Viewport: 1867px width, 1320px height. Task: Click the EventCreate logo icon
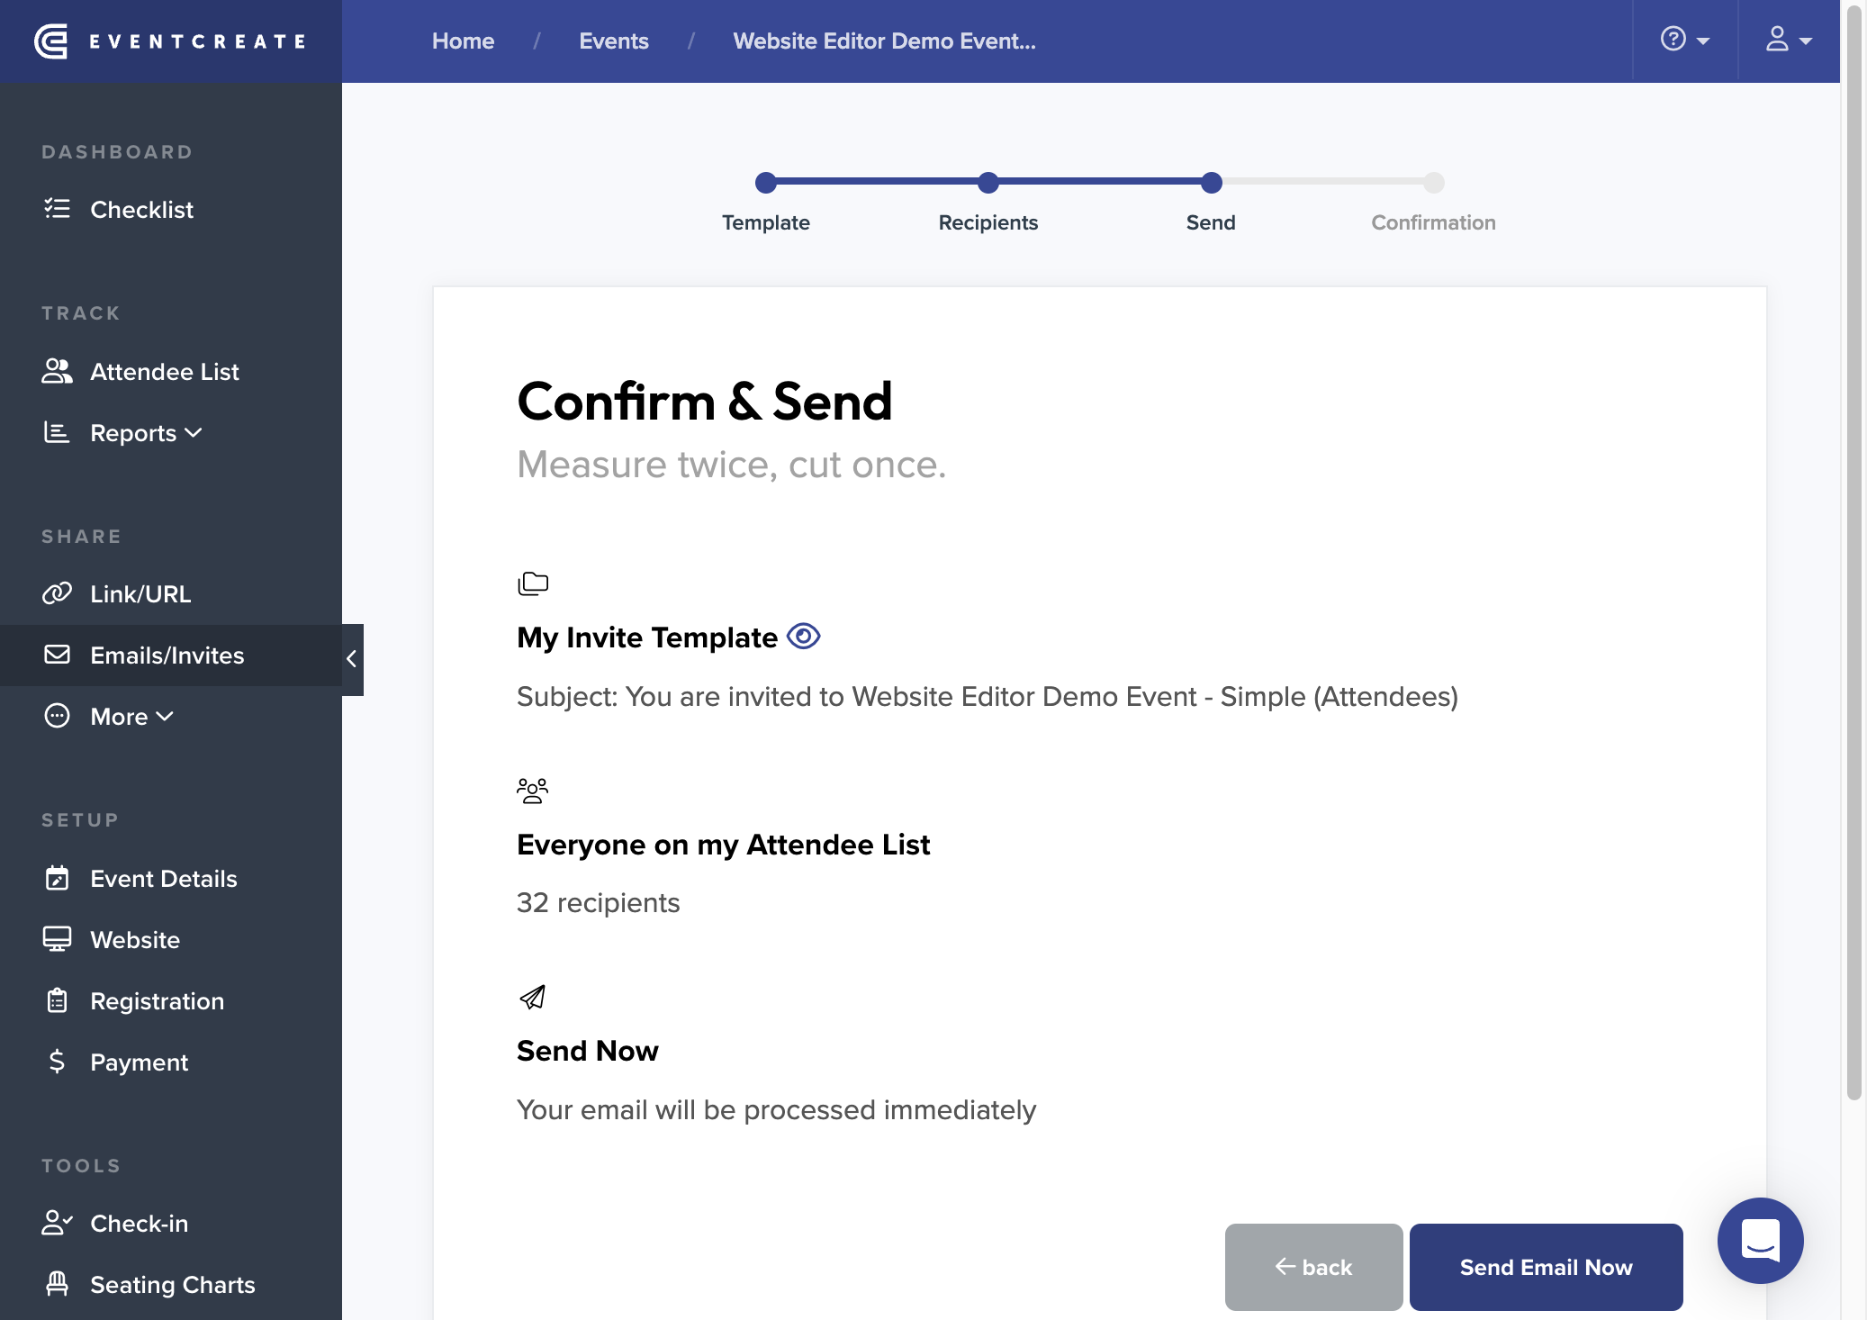(51, 41)
